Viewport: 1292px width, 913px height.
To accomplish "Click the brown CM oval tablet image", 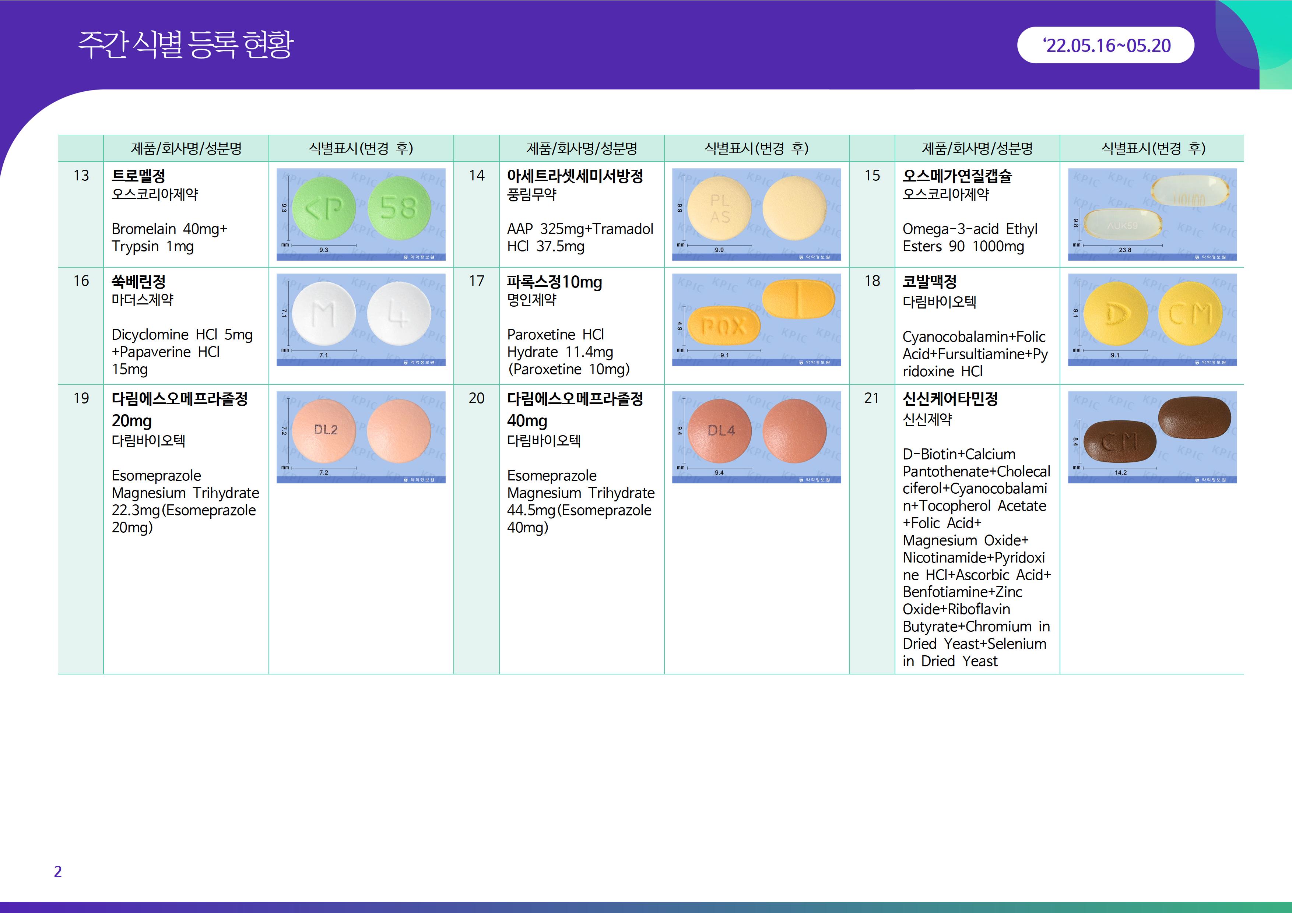I will point(1152,437).
